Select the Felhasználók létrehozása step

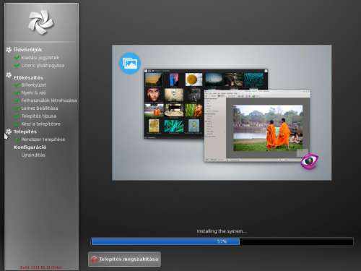pos(49,100)
